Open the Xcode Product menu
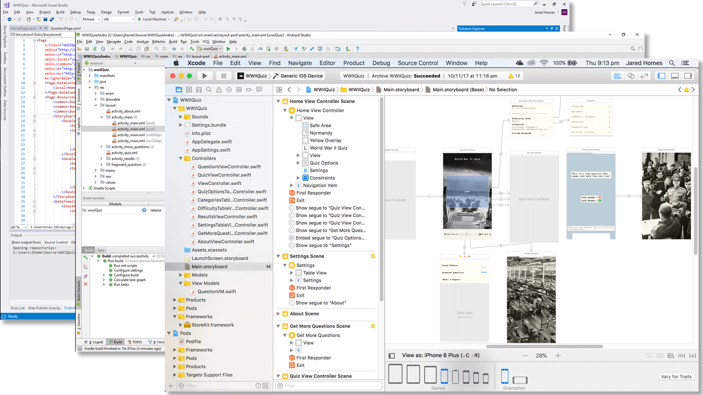Screen dimensions: 703x395 pos(354,63)
